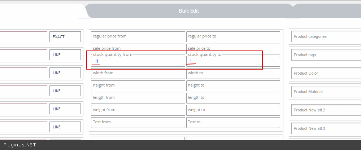The height and width of the screenshot is (150, 361).
Task: Click the stock quantity to field
Action: (233, 62)
